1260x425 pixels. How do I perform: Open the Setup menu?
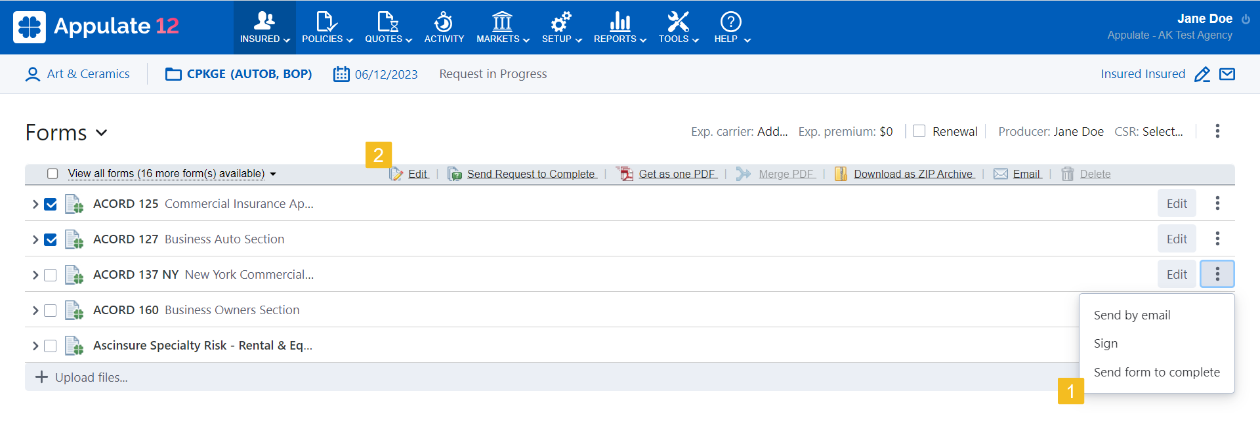562,28
